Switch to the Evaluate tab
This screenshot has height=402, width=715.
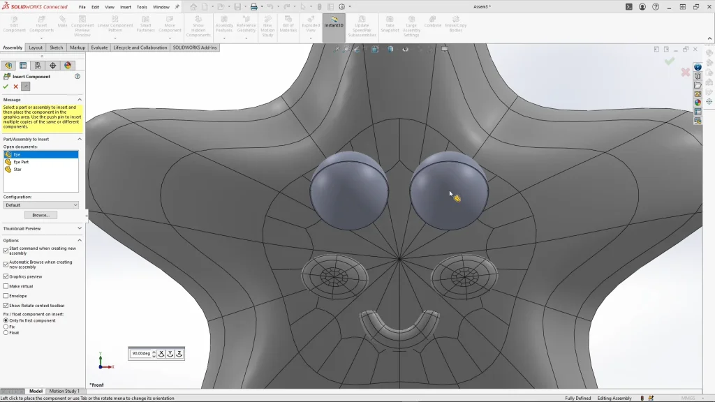click(99, 47)
